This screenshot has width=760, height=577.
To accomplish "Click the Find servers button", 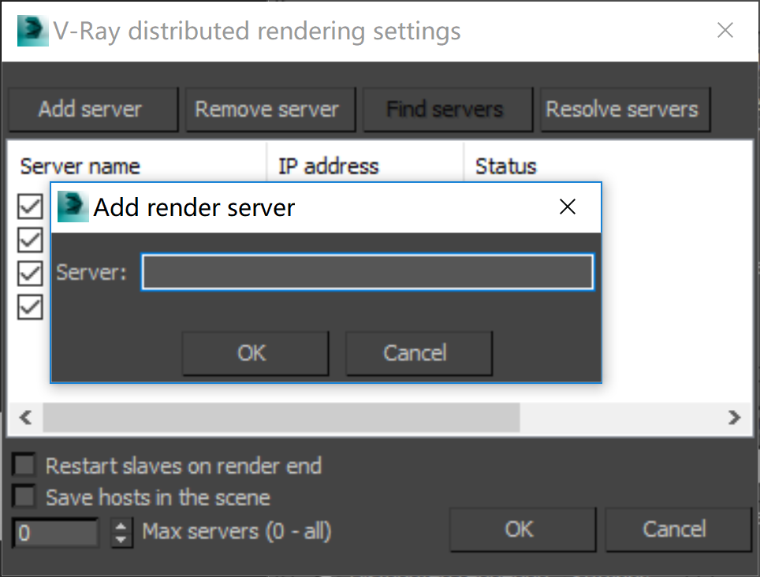I will click(x=448, y=110).
